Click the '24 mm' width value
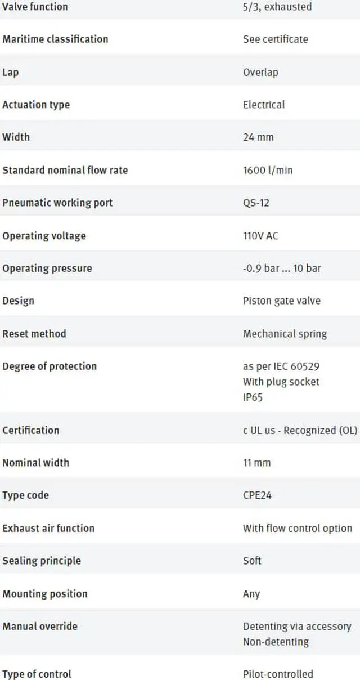360x680 pixels. 258,137
